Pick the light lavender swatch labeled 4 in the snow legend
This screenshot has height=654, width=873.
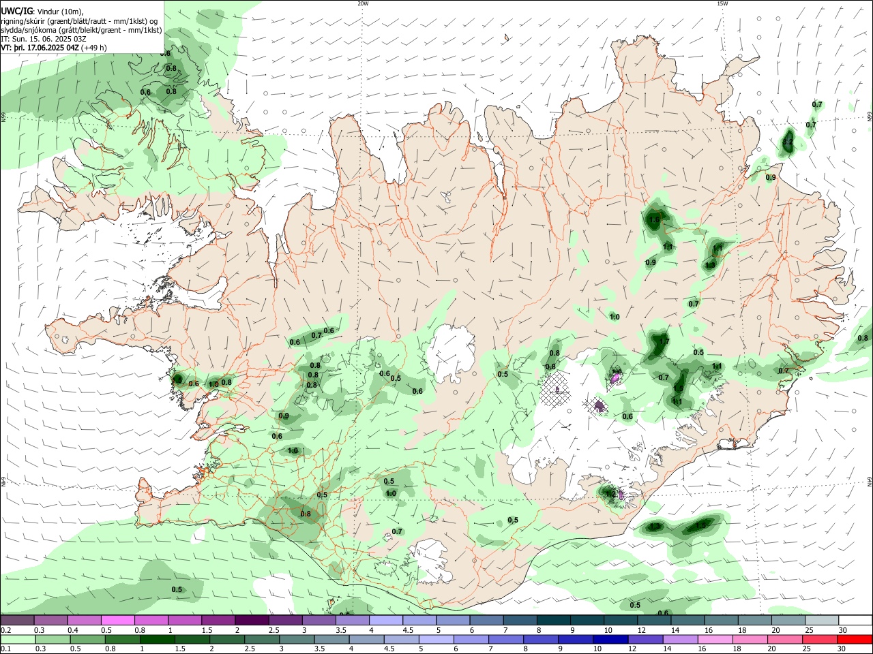pyautogui.click(x=385, y=621)
